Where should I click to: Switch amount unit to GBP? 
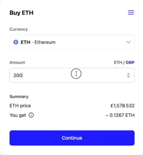coord(130,62)
